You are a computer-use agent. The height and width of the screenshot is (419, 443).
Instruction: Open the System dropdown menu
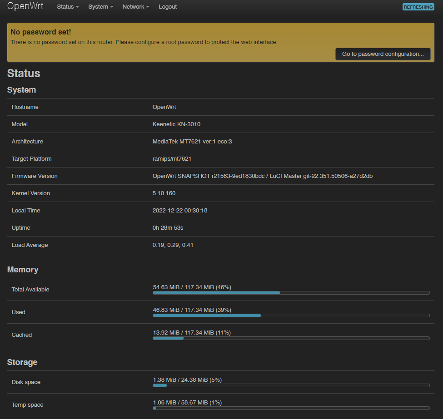pos(100,7)
